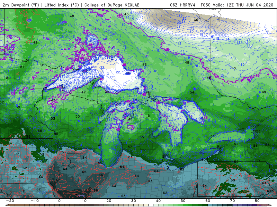This screenshot has width=277, height=207.
Task: Click the "06Z HRRRV4" model run label
Action: 182,5
